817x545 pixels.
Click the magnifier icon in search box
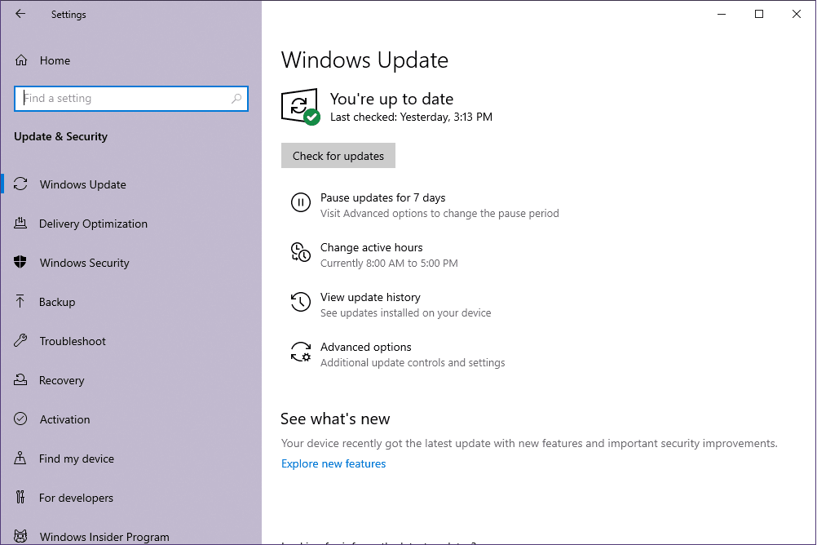[x=236, y=99]
